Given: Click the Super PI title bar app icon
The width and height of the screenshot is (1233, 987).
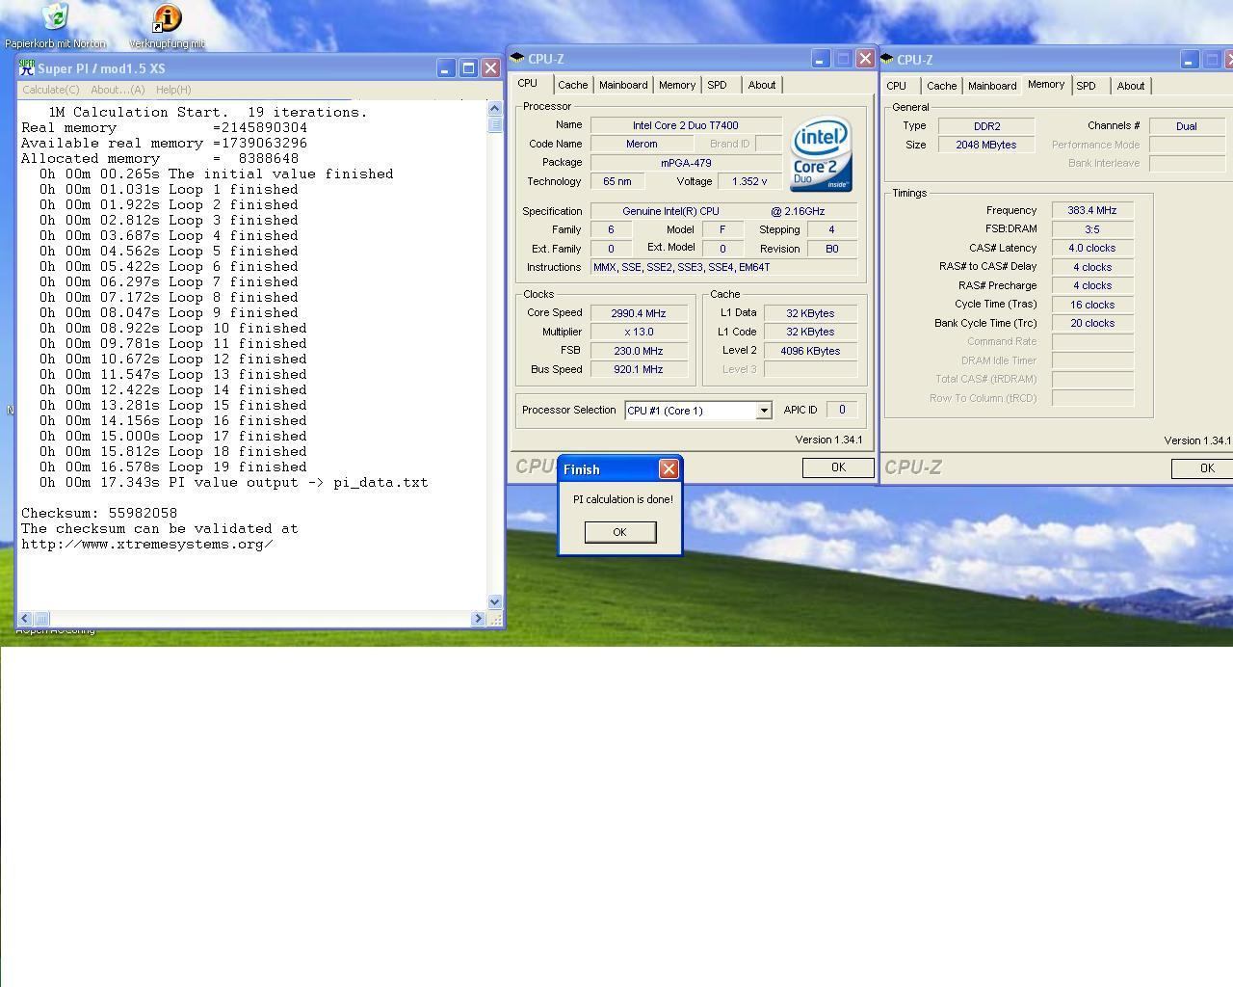Looking at the screenshot, I should tap(27, 67).
